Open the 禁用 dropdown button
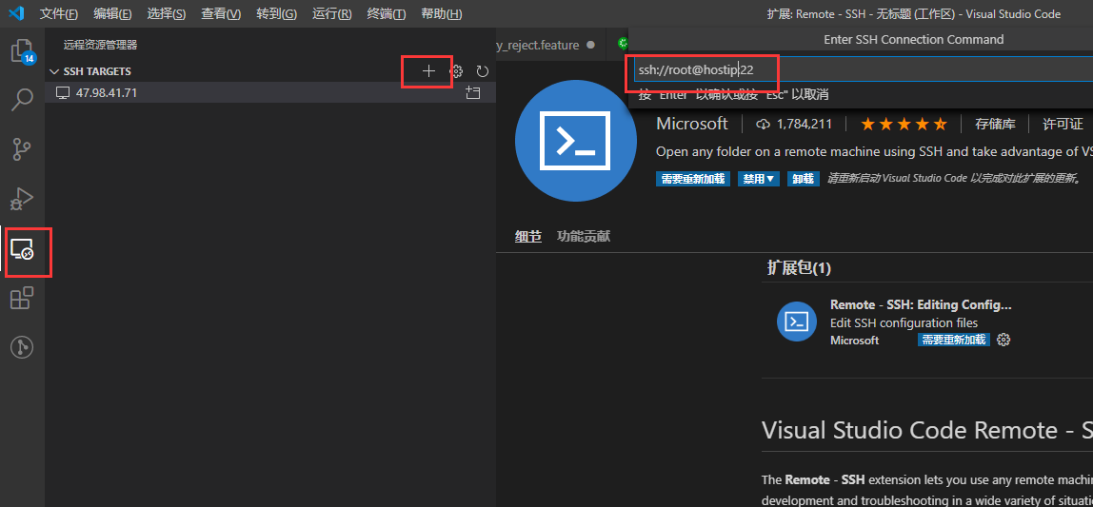The height and width of the screenshot is (507, 1093). click(x=759, y=179)
